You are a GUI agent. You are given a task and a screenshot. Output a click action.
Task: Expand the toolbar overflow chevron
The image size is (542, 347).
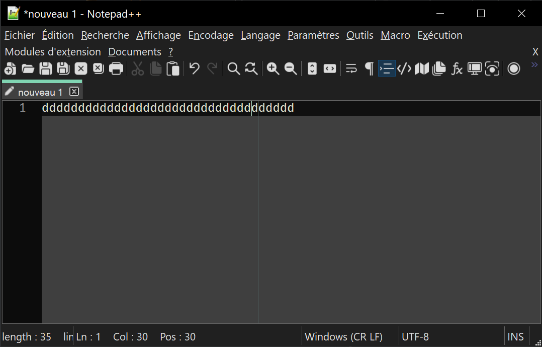coord(534,64)
